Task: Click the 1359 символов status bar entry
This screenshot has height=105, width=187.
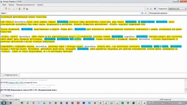Action: pyautogui.click(x=166, y=99)
